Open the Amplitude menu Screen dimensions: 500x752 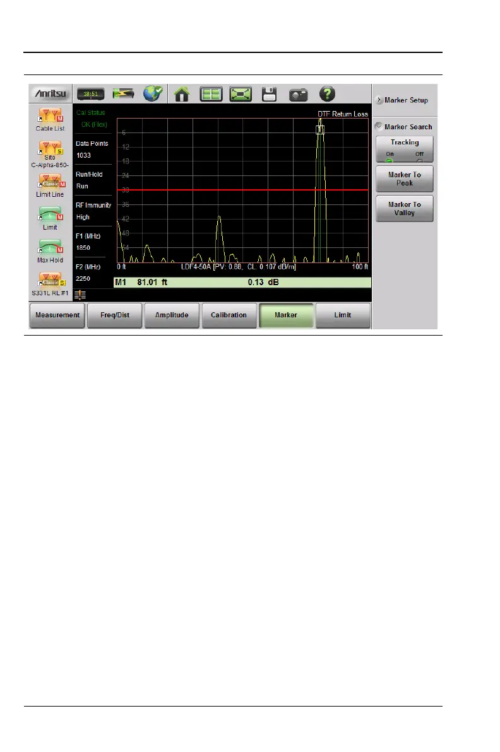[172, 315]
